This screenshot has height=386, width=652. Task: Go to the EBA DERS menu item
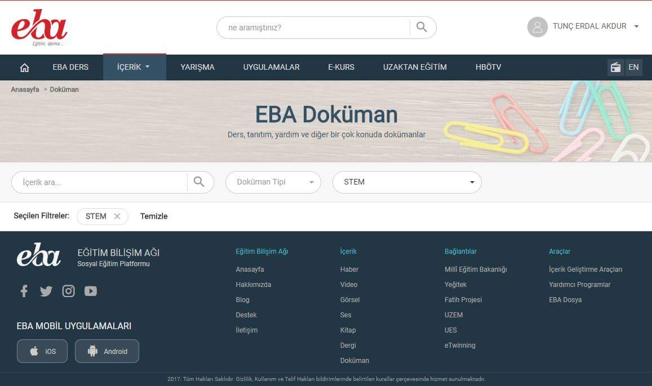[x=70, y=67]
